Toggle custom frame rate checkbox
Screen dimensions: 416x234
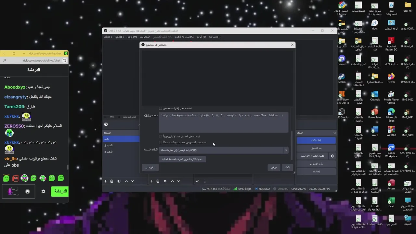click(161, 108)
